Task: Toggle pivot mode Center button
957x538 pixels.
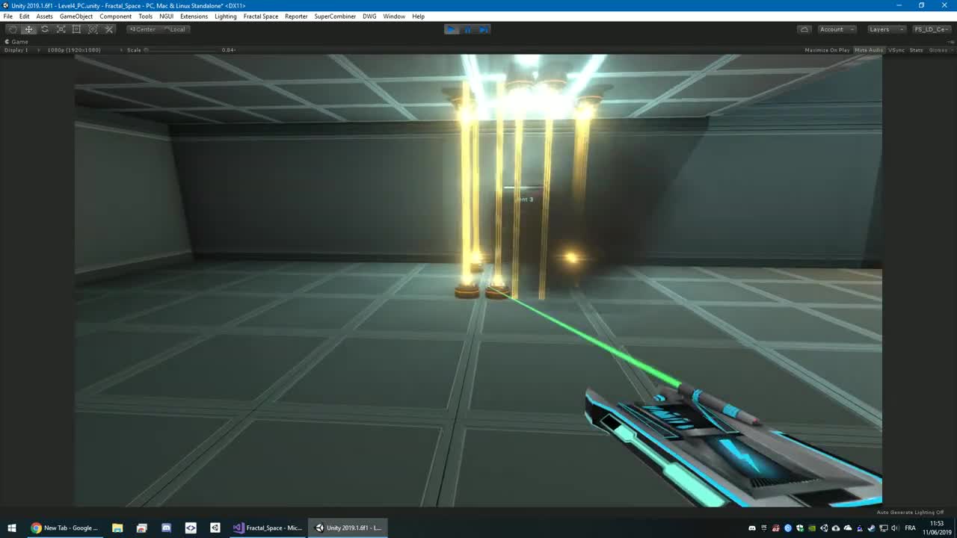Action: pos(142,29)
